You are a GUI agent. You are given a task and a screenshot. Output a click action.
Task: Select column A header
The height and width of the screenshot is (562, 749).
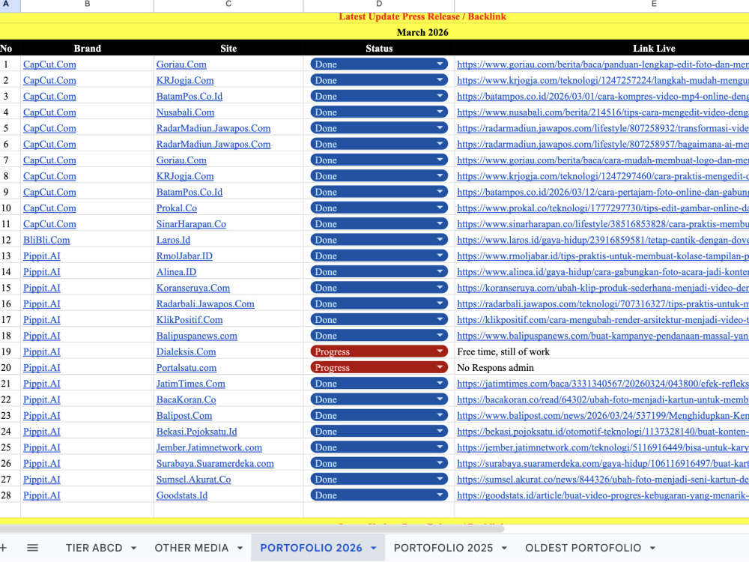(x=10, y=4)
